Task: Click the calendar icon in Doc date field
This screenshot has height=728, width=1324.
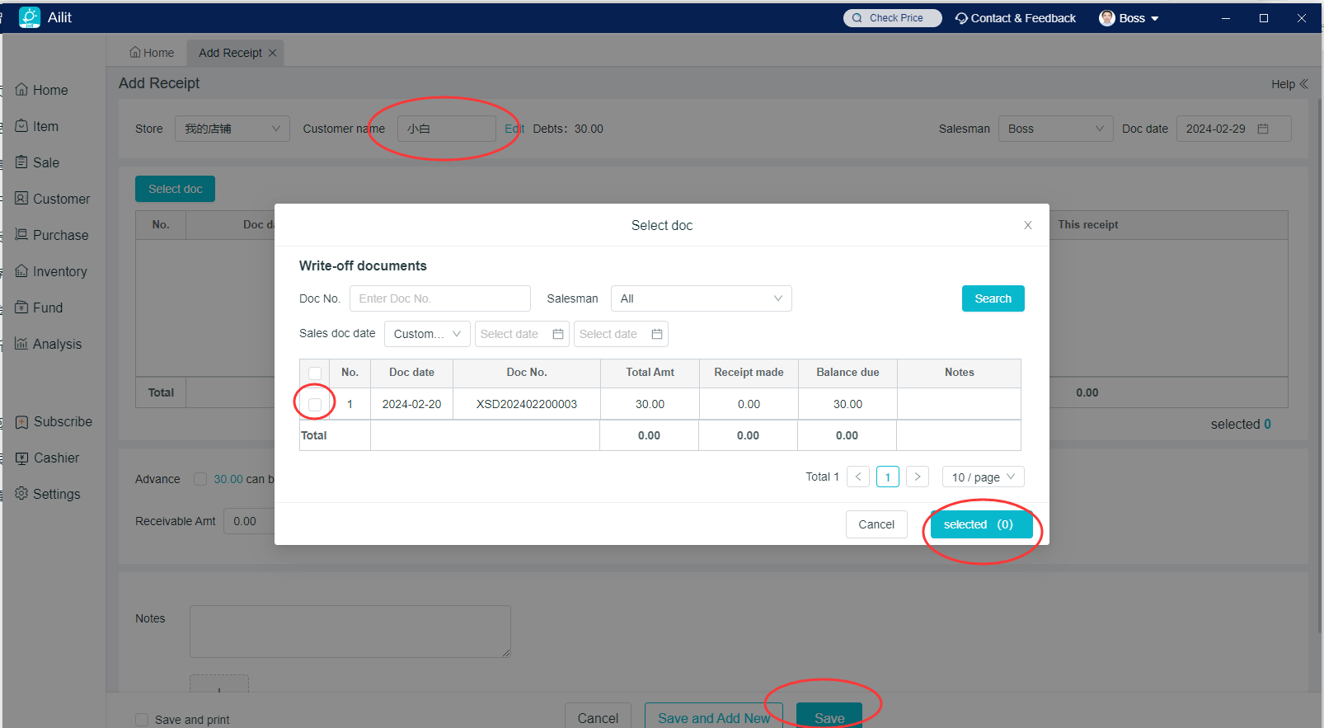Action: tap(1262, 129)
